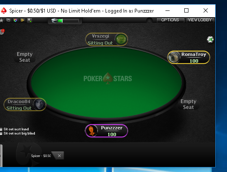Open the hand history H icon

pos(30,20)
